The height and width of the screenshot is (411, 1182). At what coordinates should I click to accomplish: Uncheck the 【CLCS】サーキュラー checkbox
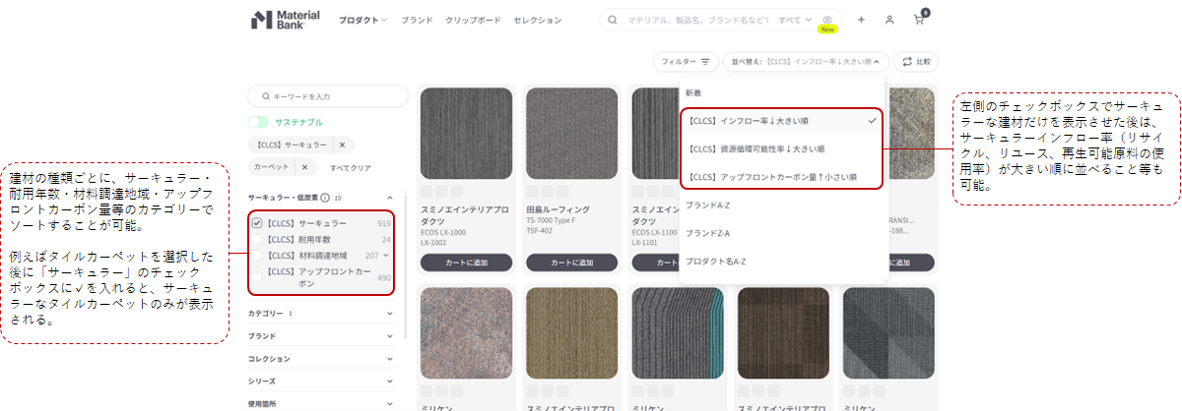point(257,223)
